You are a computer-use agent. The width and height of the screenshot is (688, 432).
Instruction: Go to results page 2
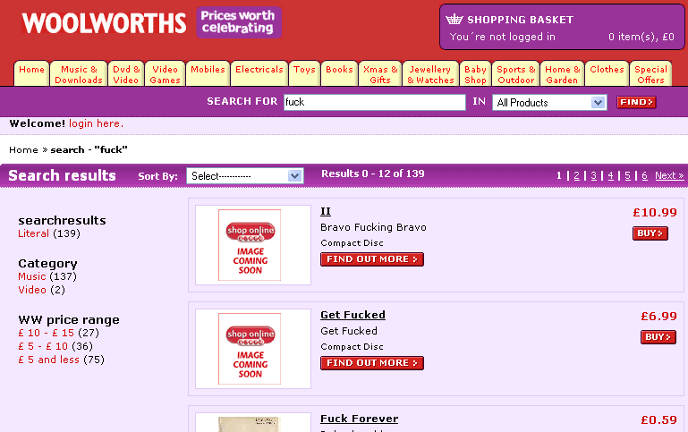click(577, 175)
